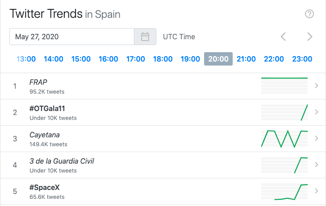This screenshot has height=206, width=326.
Task: Expand the #SpaceX trend row chevron
Action: pyautogui.click(x=317, y=191)
